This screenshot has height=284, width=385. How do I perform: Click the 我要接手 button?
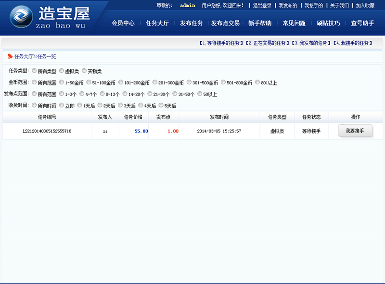[x=355, y=131]
